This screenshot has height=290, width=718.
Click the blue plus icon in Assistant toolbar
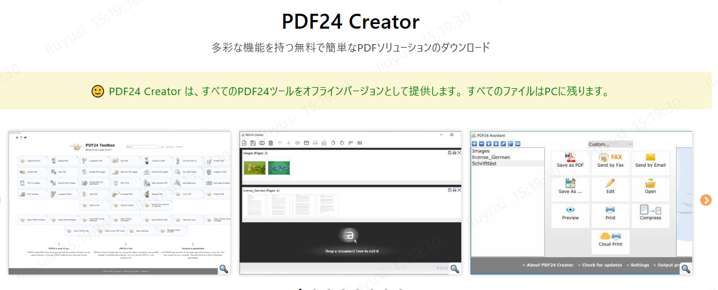pos(474,144)
